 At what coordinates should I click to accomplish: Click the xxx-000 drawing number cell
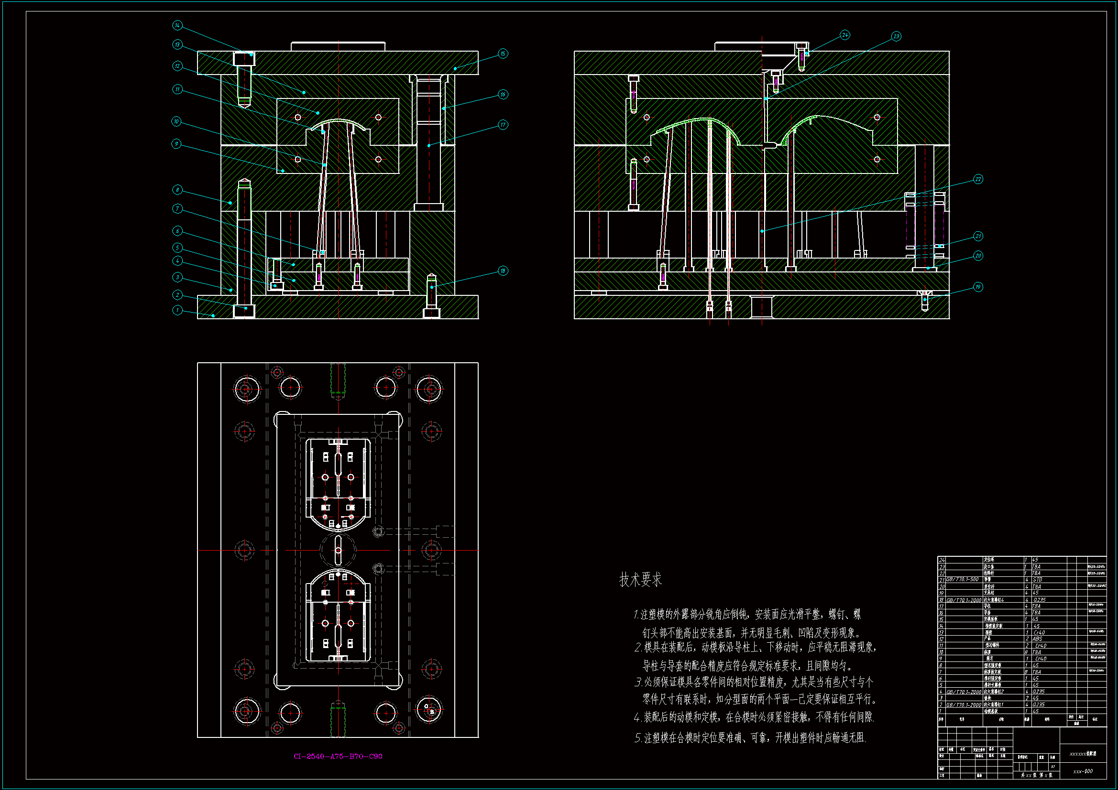click(x=1083, y=771)
